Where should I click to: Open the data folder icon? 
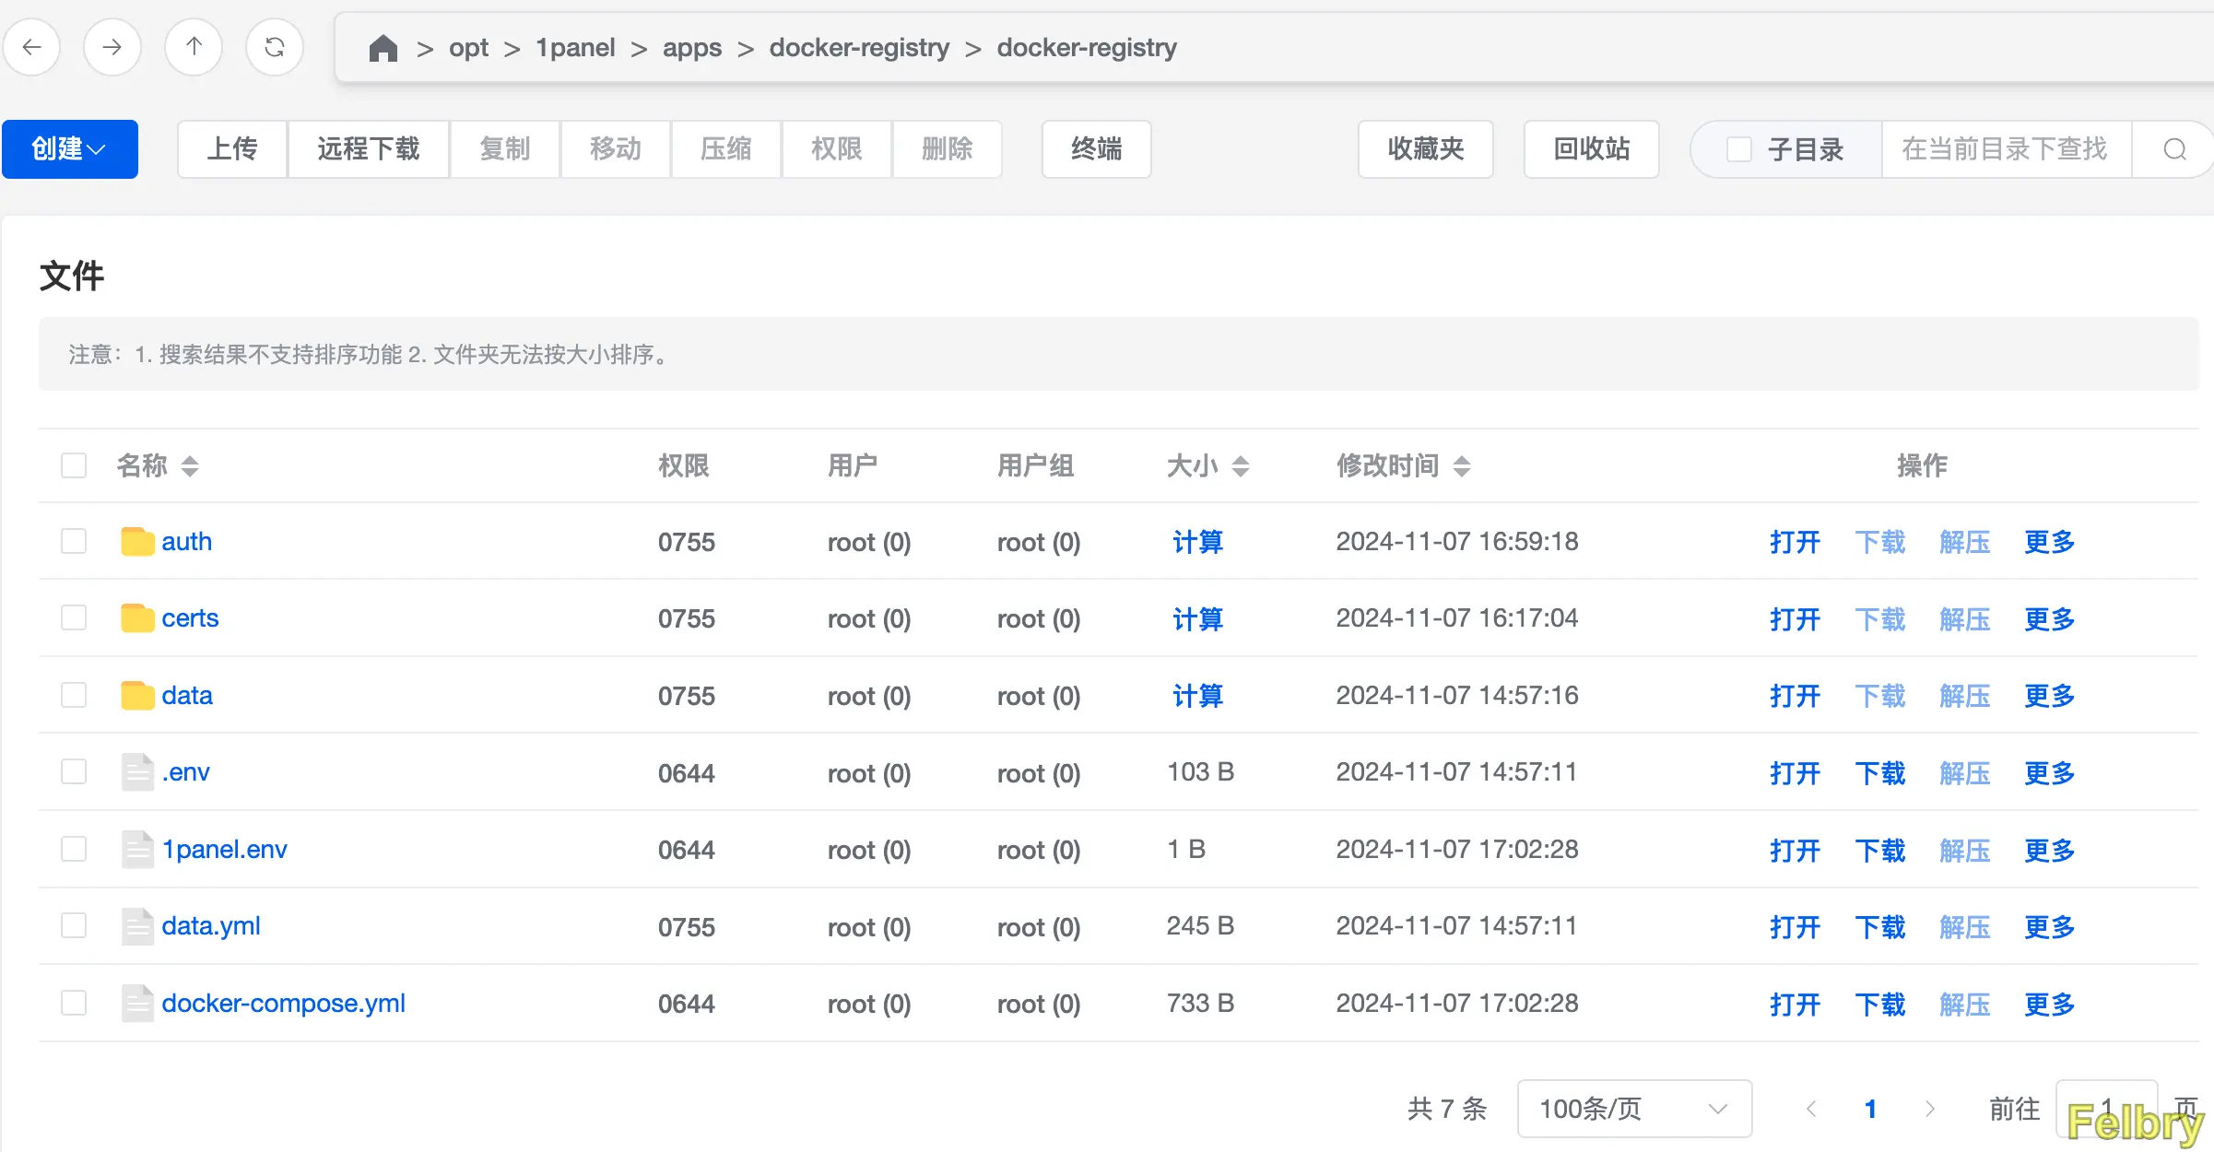point(137,696)
